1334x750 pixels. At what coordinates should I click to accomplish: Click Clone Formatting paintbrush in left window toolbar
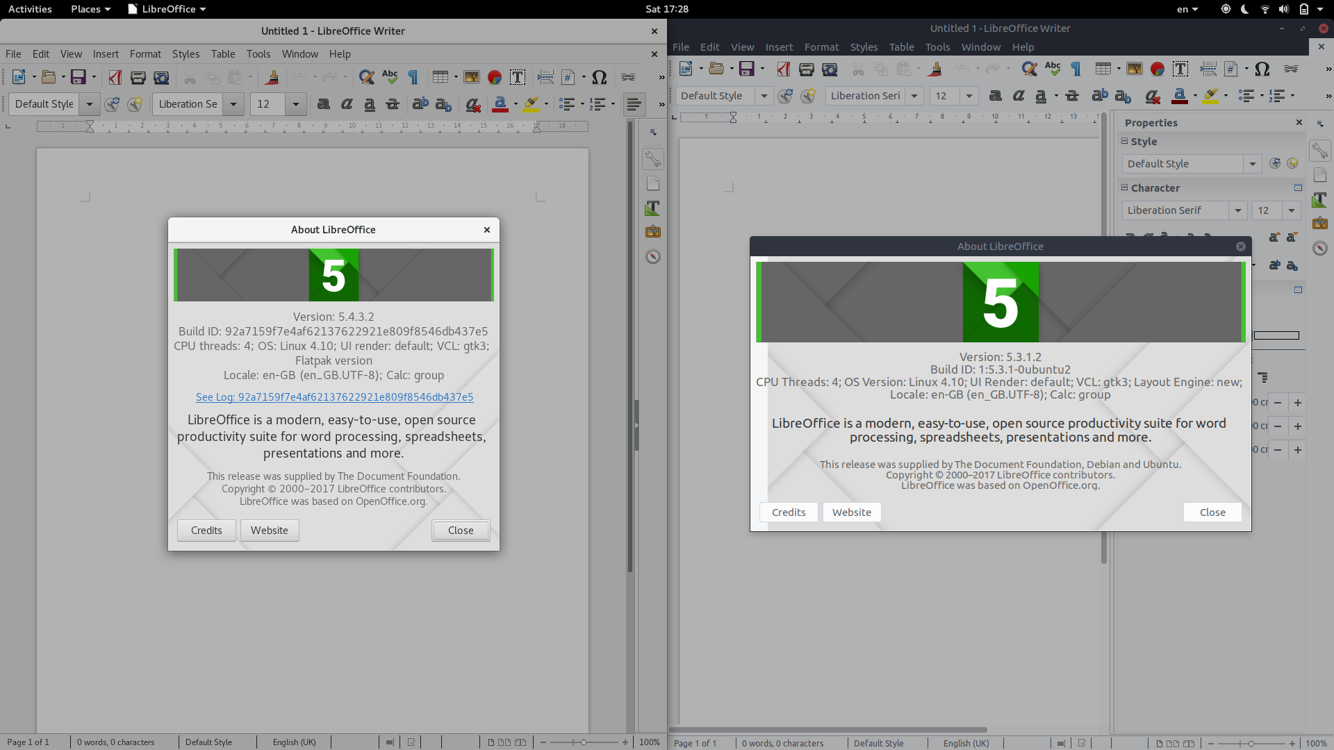(x=272, y=77)
